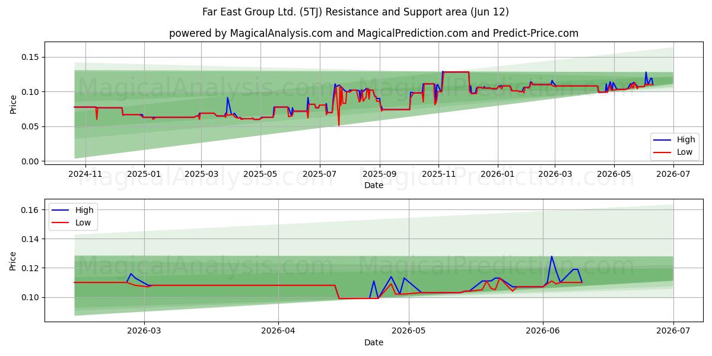
Task: Click the '2026-01' x-axis label in the top chart
Action: point(497,174)
